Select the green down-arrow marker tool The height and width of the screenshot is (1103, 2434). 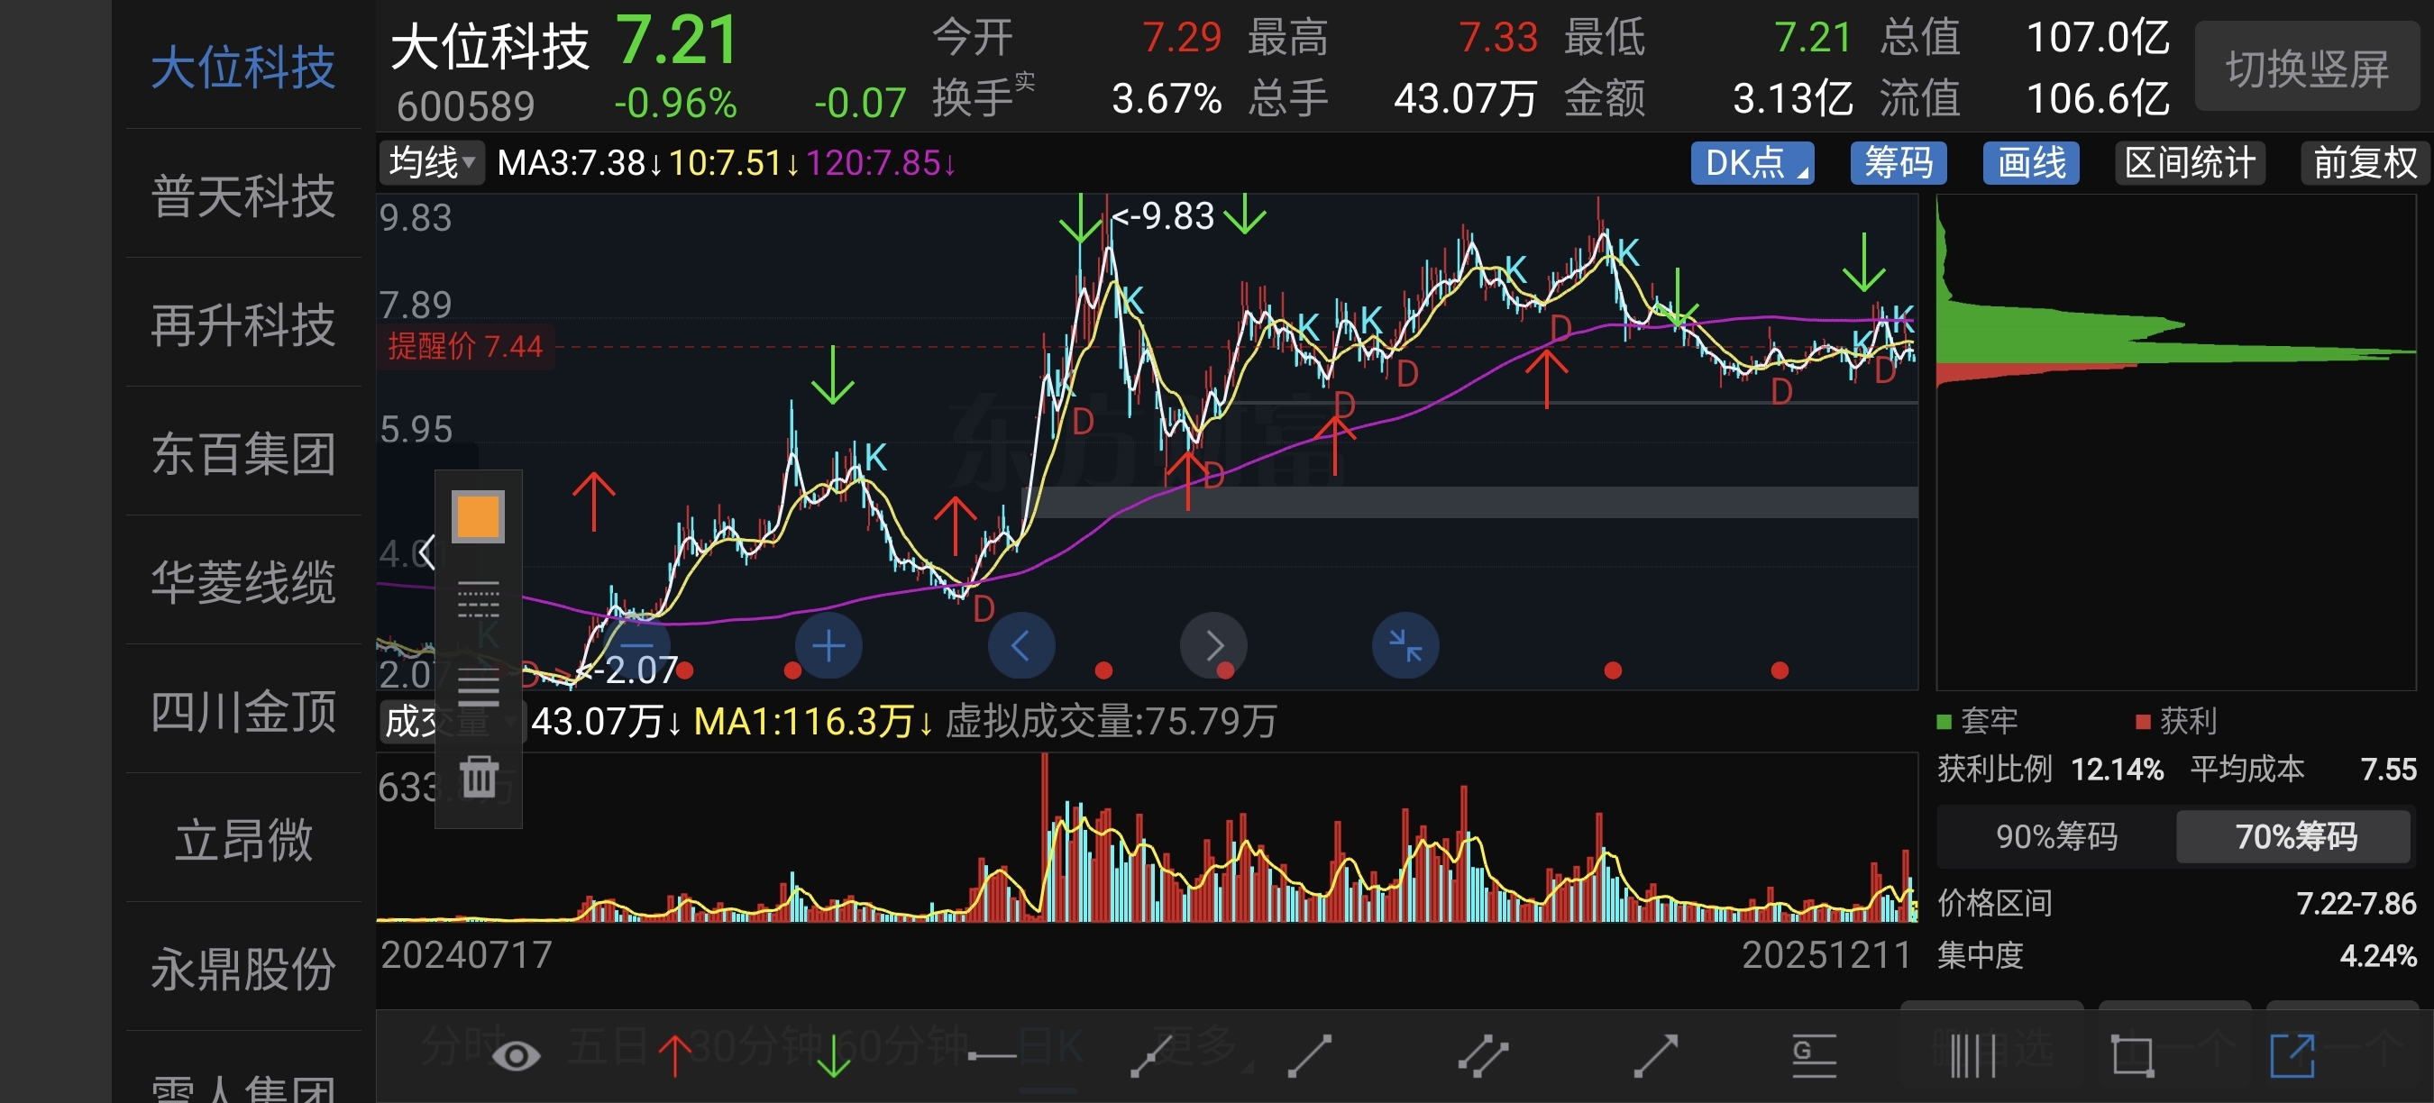pyautogui.click(x=833, y=1055)
